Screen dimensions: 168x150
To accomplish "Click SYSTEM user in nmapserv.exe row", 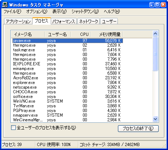I will click(x=55, y=115).
